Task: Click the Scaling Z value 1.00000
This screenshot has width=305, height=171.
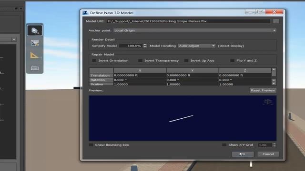Action: point(245,84)
